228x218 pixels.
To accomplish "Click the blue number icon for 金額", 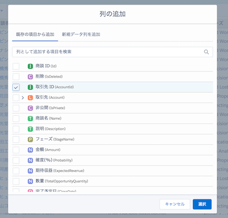I will tap(30, 150).
